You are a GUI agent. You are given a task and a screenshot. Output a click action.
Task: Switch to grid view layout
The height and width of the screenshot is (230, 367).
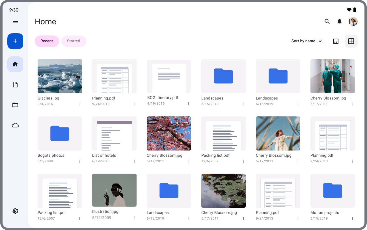pos(351,41)
